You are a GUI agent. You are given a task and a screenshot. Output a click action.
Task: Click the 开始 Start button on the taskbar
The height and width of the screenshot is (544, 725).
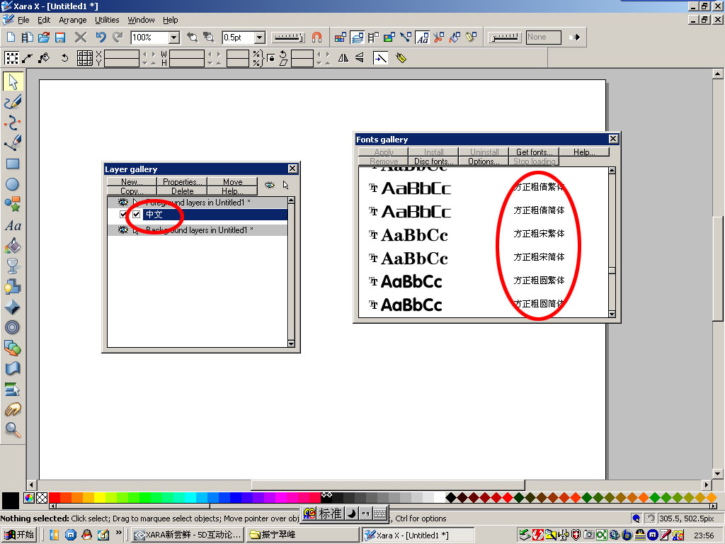click(18, 535)
